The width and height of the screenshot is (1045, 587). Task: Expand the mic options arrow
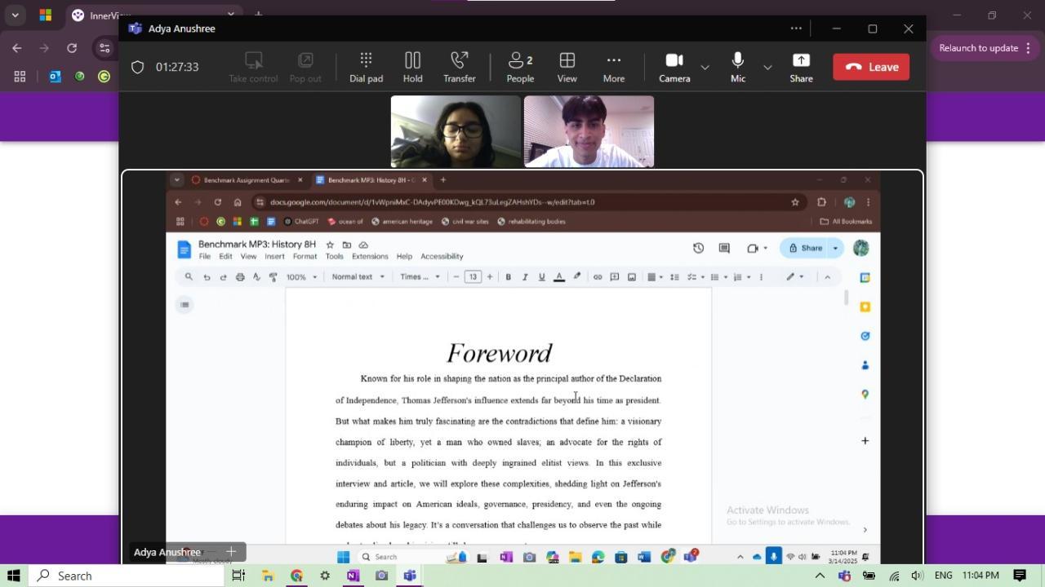click(767, 67)
